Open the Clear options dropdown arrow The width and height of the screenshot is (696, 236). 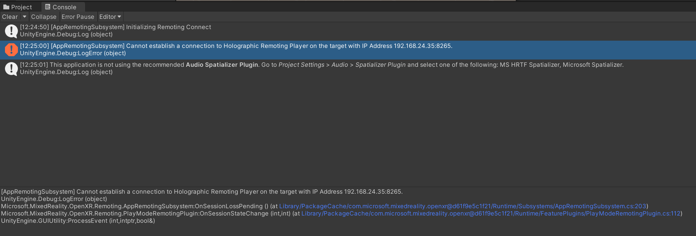click(x=25, y=17)
